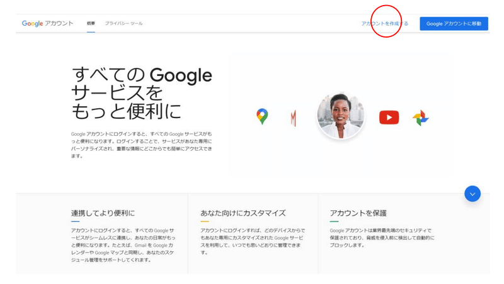504x284 pixels.
Task: Click the すべての Google サービスを headline
Action: pyautogui.click(x=142, y=93)
